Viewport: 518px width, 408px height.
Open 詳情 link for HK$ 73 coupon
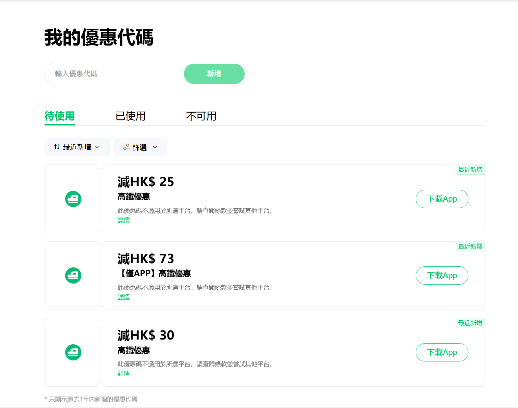point(124,297)
